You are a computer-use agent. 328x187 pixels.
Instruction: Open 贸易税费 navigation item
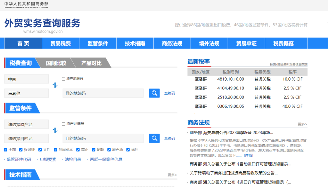point(61,43)
